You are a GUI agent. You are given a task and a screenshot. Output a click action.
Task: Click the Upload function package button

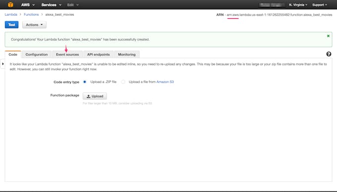coord(95,96)
